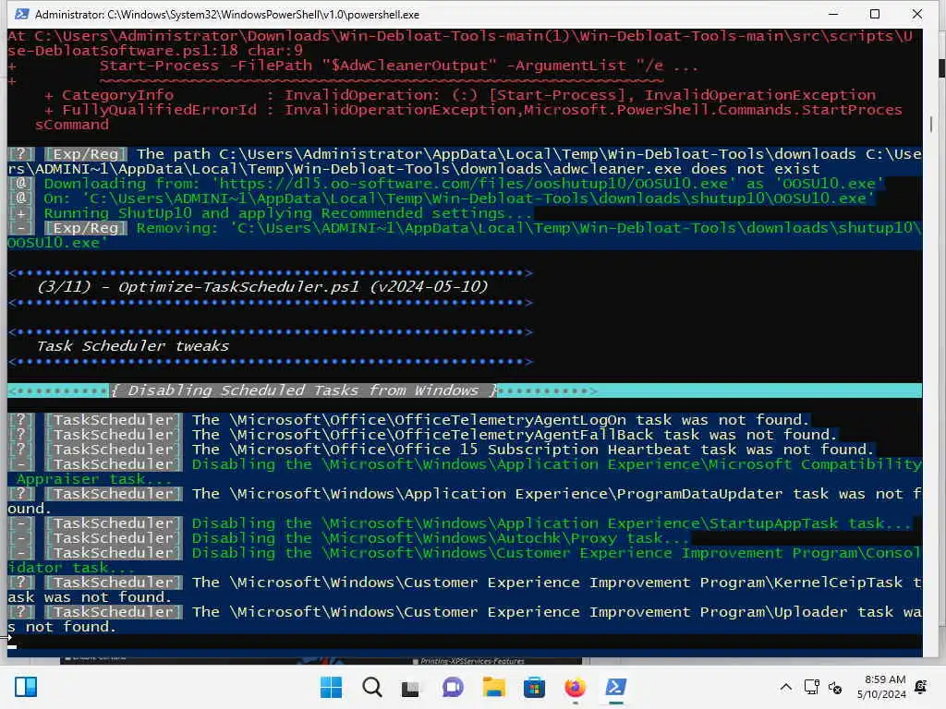Open Microsoft Store from taskbar
Viewport: 946px width, 709px height.
pos(534,687)
